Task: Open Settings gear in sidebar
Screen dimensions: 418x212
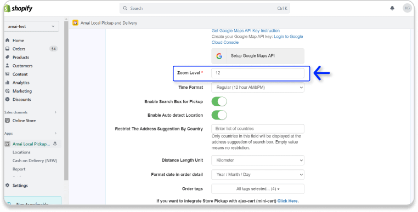Action: point(8,185)
